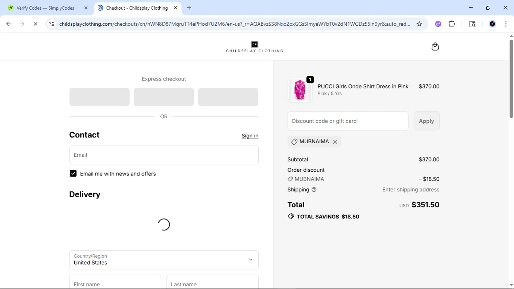Switch to the Checkout Childsplay Clothing tab
The width and height of the screenshot is (514, 289).
pyautogui.click(x=137, y=8)
